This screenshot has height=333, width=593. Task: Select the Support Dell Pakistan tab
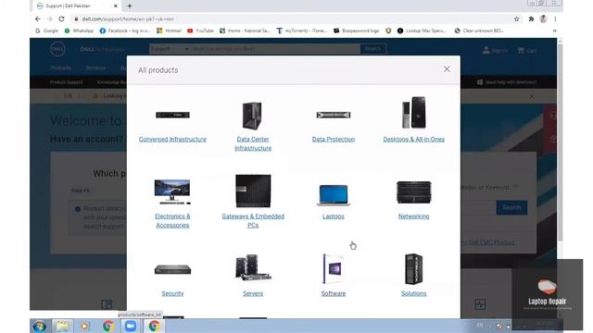[76, 6]
